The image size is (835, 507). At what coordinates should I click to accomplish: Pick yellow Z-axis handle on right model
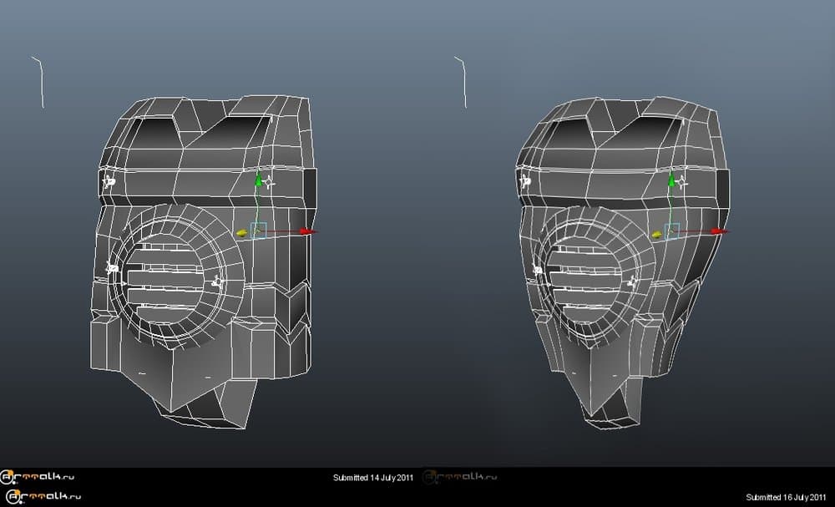pyautogui.click(x=655, y=235)
